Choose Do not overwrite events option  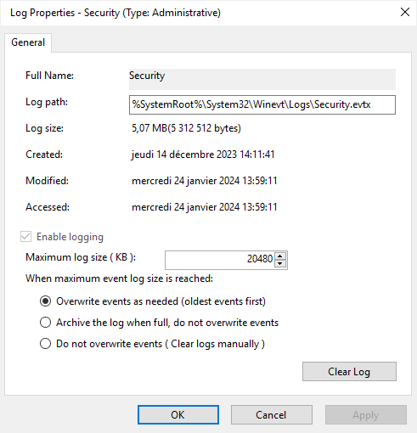[x=45, y=344]
